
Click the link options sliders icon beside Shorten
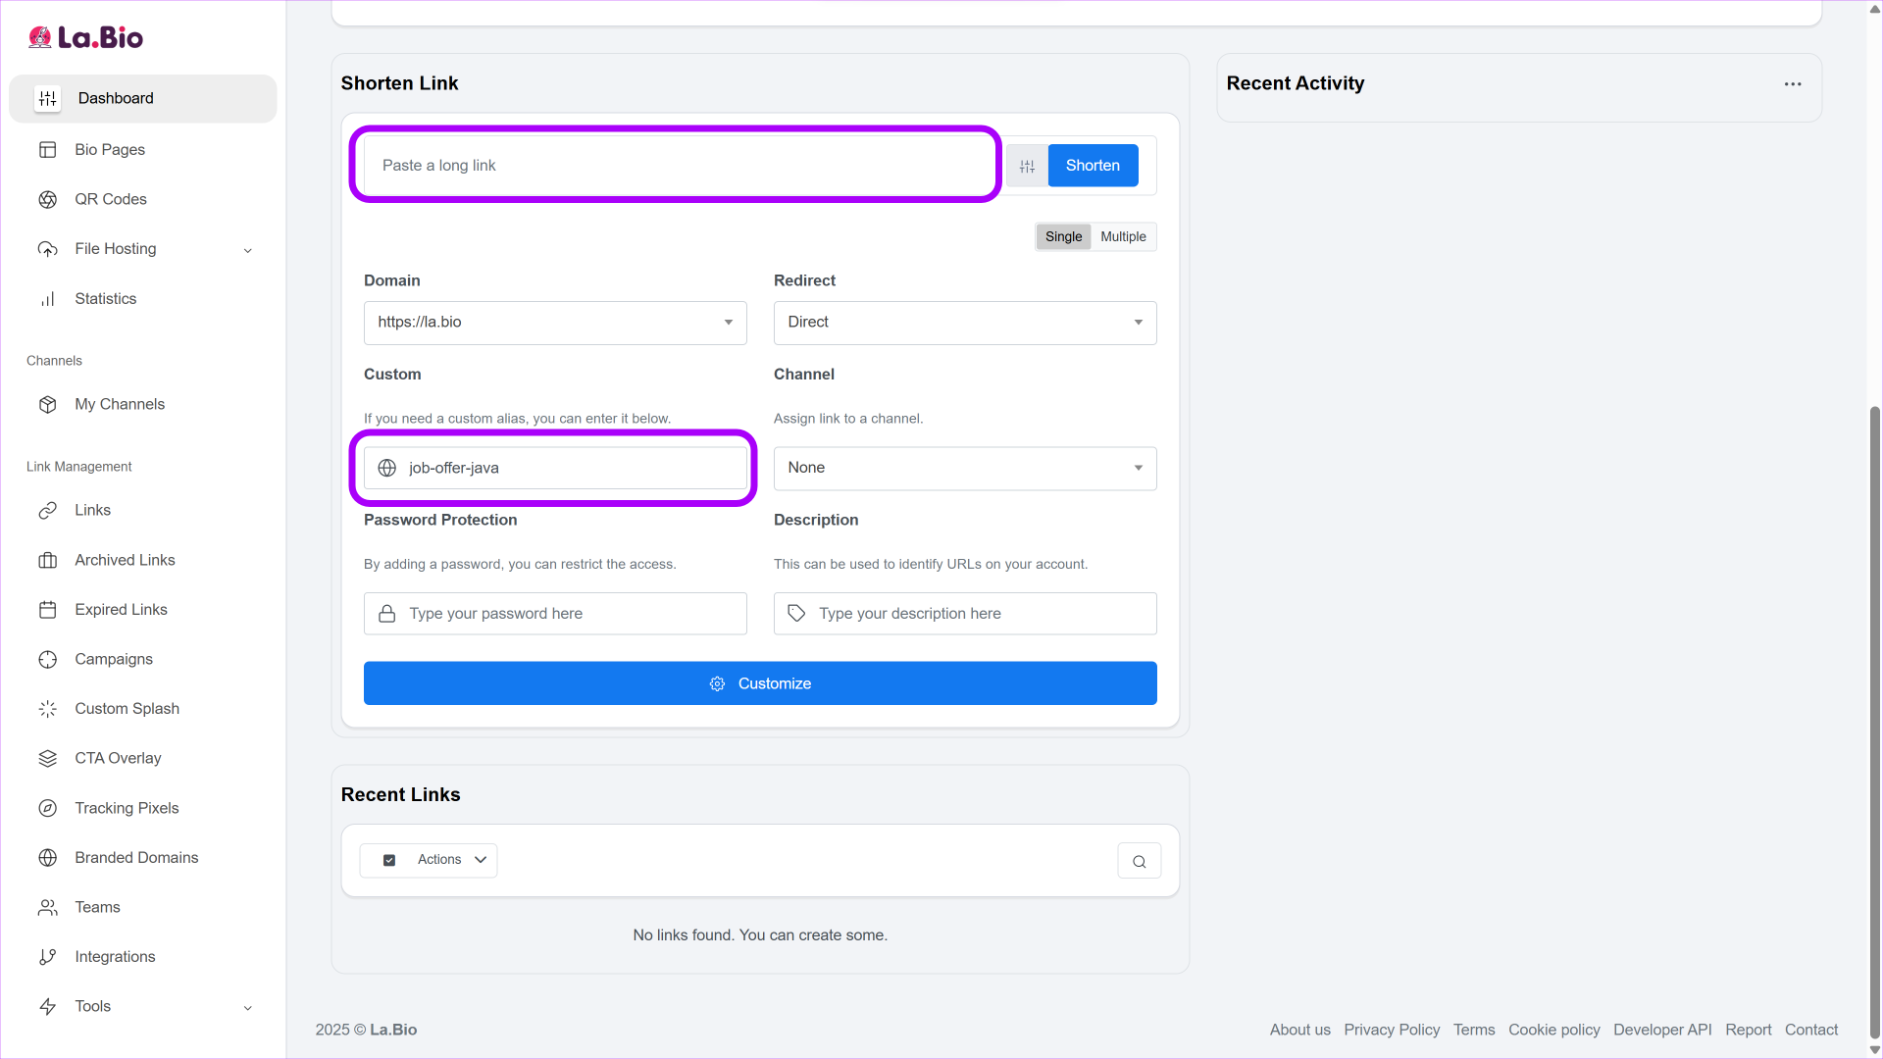[x=1027, y=166]
